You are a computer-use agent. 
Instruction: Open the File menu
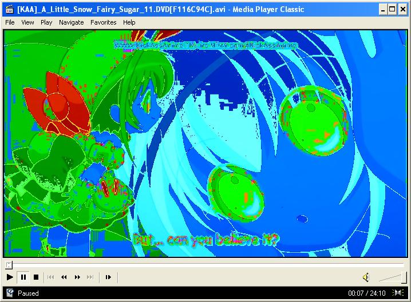point(10,22)
